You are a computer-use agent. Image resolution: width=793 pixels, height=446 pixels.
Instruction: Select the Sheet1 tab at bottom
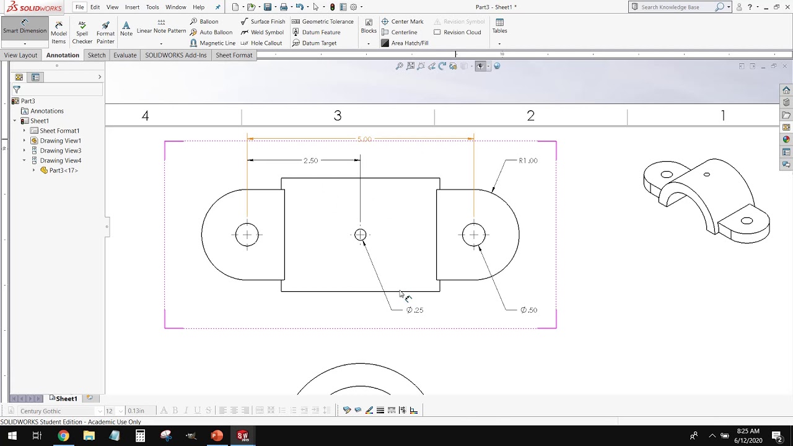tap(63, 398)
